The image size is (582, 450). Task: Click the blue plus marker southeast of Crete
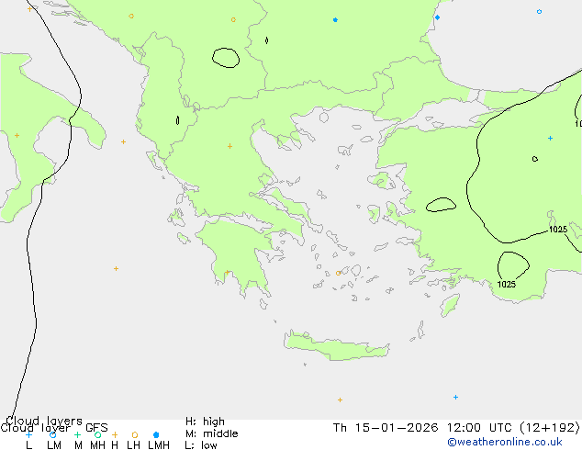[x=455, y=398]
